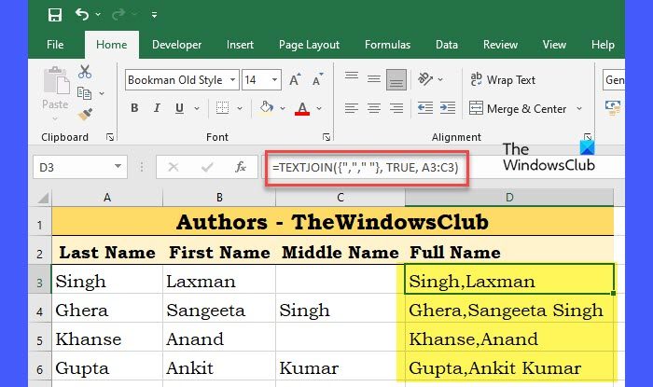Viewport: 653px width, 387px height.
Task: Open the Formulas tab
Action: click(387, 45)
